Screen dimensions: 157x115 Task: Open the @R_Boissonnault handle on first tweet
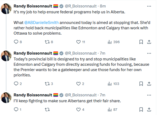click(81, 6)
